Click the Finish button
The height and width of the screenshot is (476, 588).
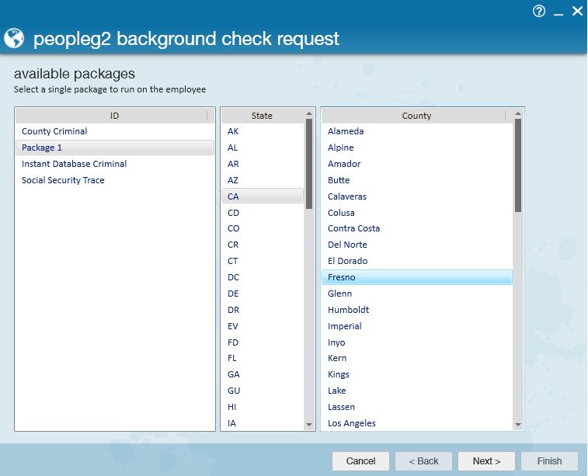click(549, 461)
